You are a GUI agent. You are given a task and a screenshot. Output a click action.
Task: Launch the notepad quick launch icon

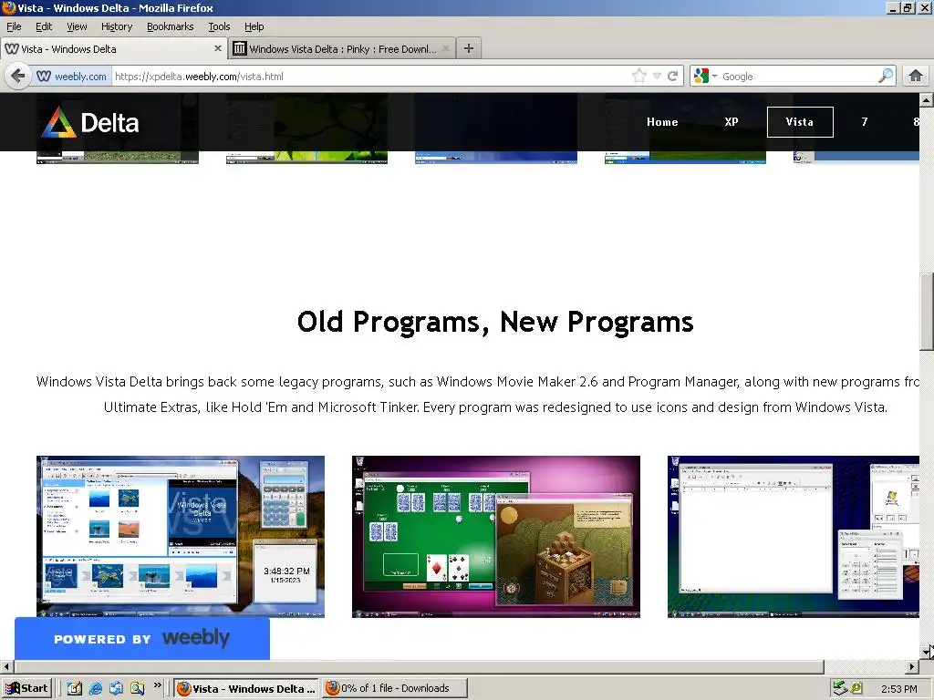pyautogui.click(x=75, y=688)
